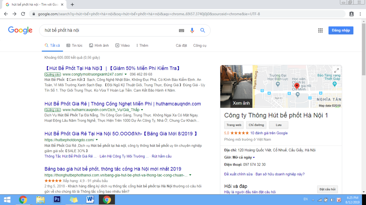This screenshot has height=205, width=366.
Task: Open sitelink 'Liên Hệ Công Ty Môi Trường'
Action: click(124, 156)
